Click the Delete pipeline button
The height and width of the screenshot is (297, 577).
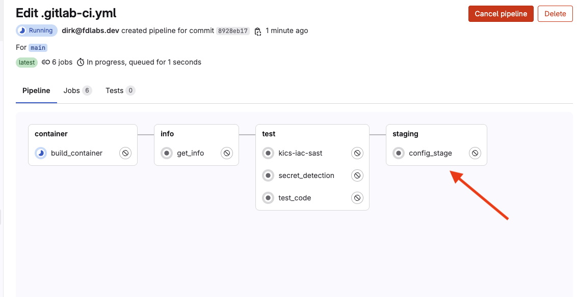pyautogui.click(x=555, y=14)
